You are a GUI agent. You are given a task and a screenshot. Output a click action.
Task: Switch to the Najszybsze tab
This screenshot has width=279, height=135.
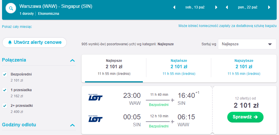(x=244, y=67)
